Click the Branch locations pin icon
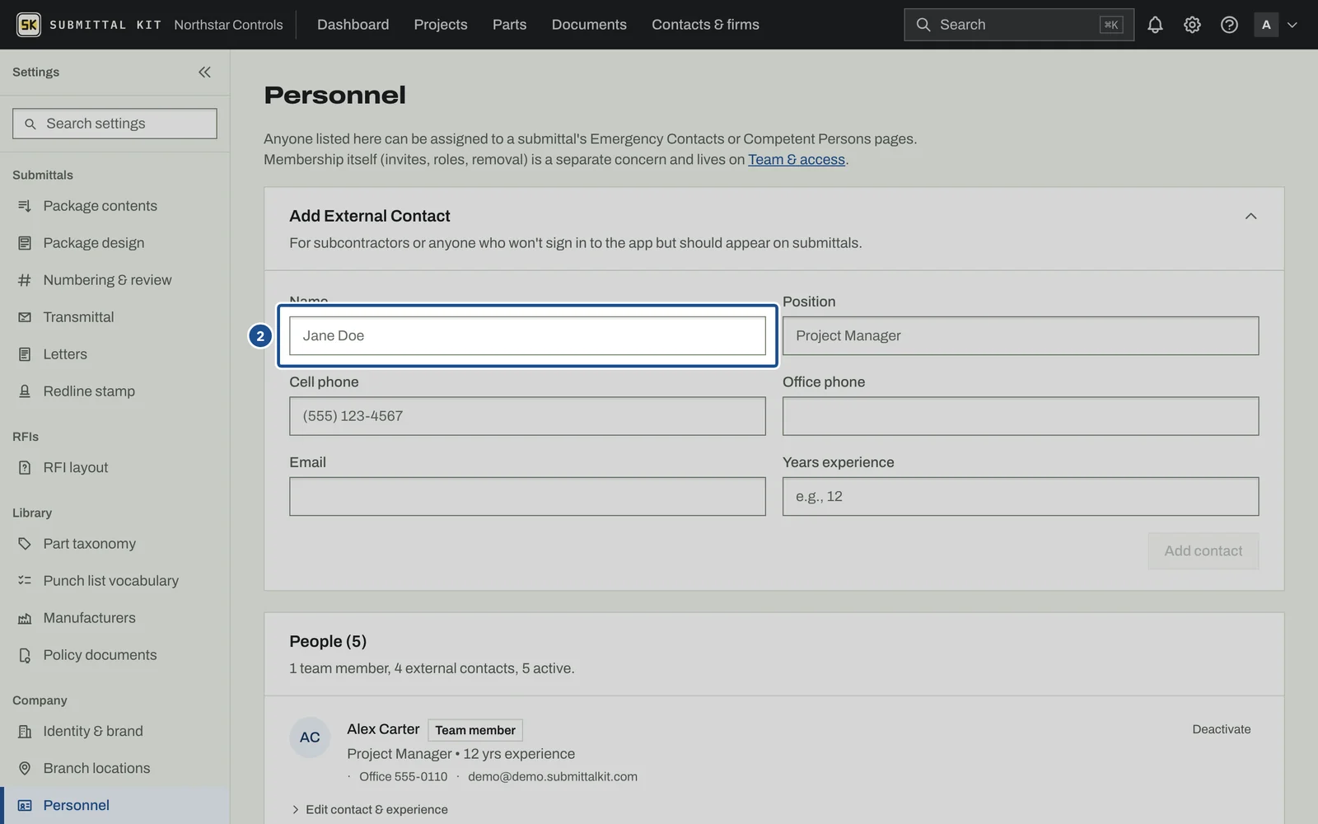This screenshot has height=824, width=1318. pos(25,768)
